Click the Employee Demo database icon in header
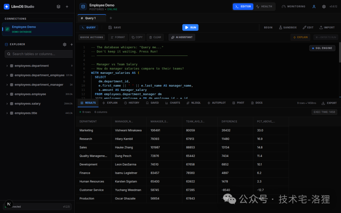Image resolution: width=341 pixels, height=213 pixels. pyautogui.click(x=83, y=7)
